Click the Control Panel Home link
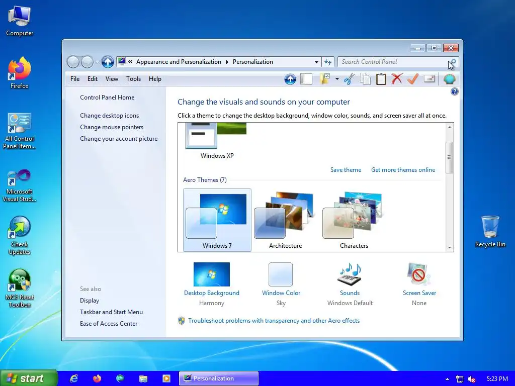 point(107,98)
